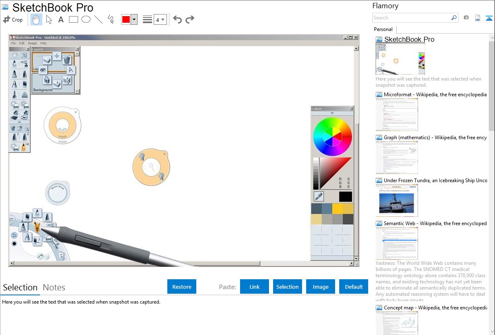Click the Paste Selection button
The height and width of the screenshot is (335, 495).
(287, 287)
